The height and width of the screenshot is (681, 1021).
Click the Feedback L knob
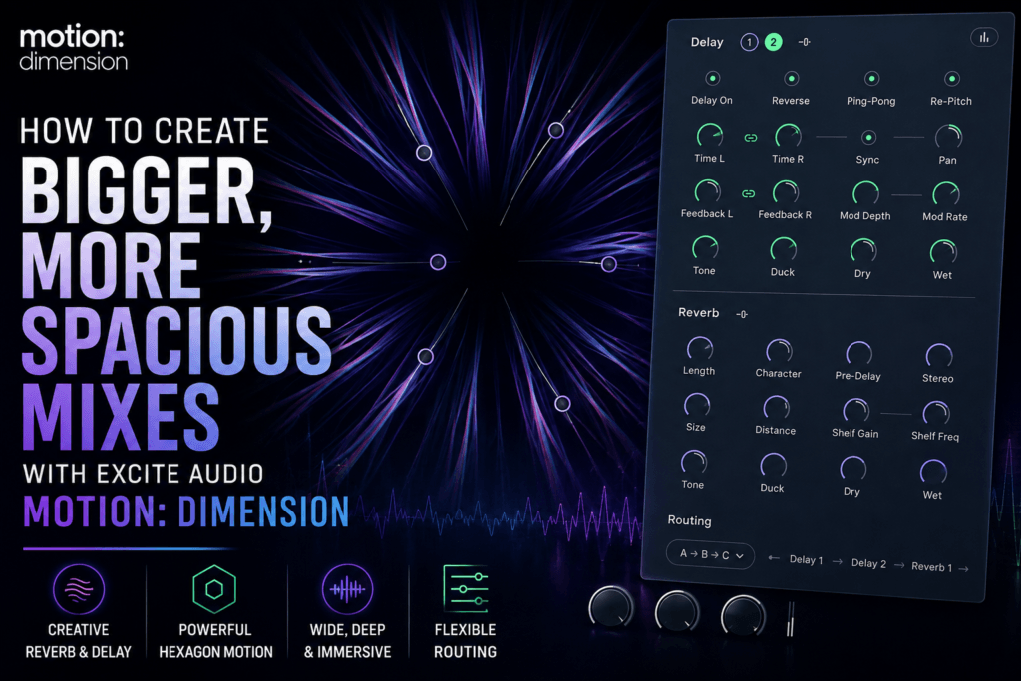click(707, 192)
